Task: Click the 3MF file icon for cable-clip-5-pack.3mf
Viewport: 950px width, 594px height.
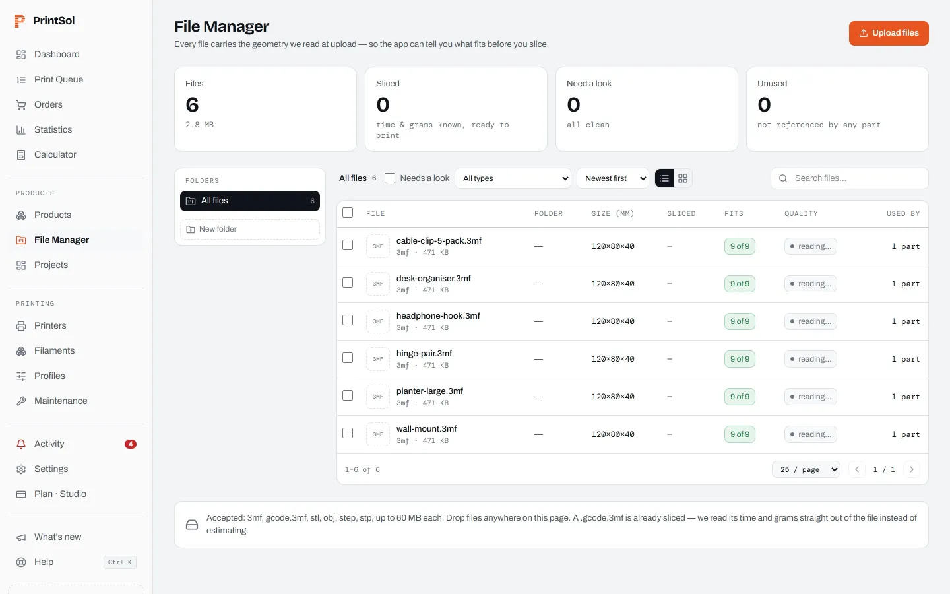Action: pyautogui.click(x=378, y=246)
